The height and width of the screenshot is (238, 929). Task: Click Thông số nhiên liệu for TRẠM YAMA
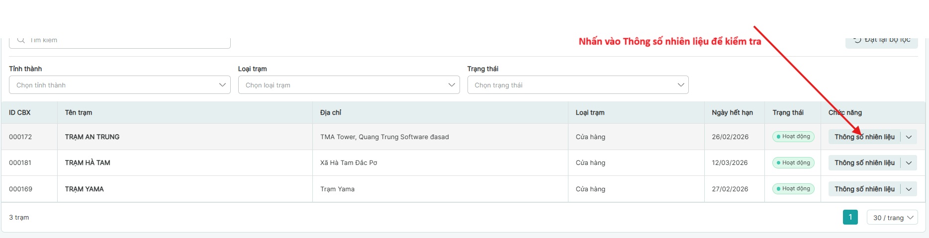click(864, 189)
